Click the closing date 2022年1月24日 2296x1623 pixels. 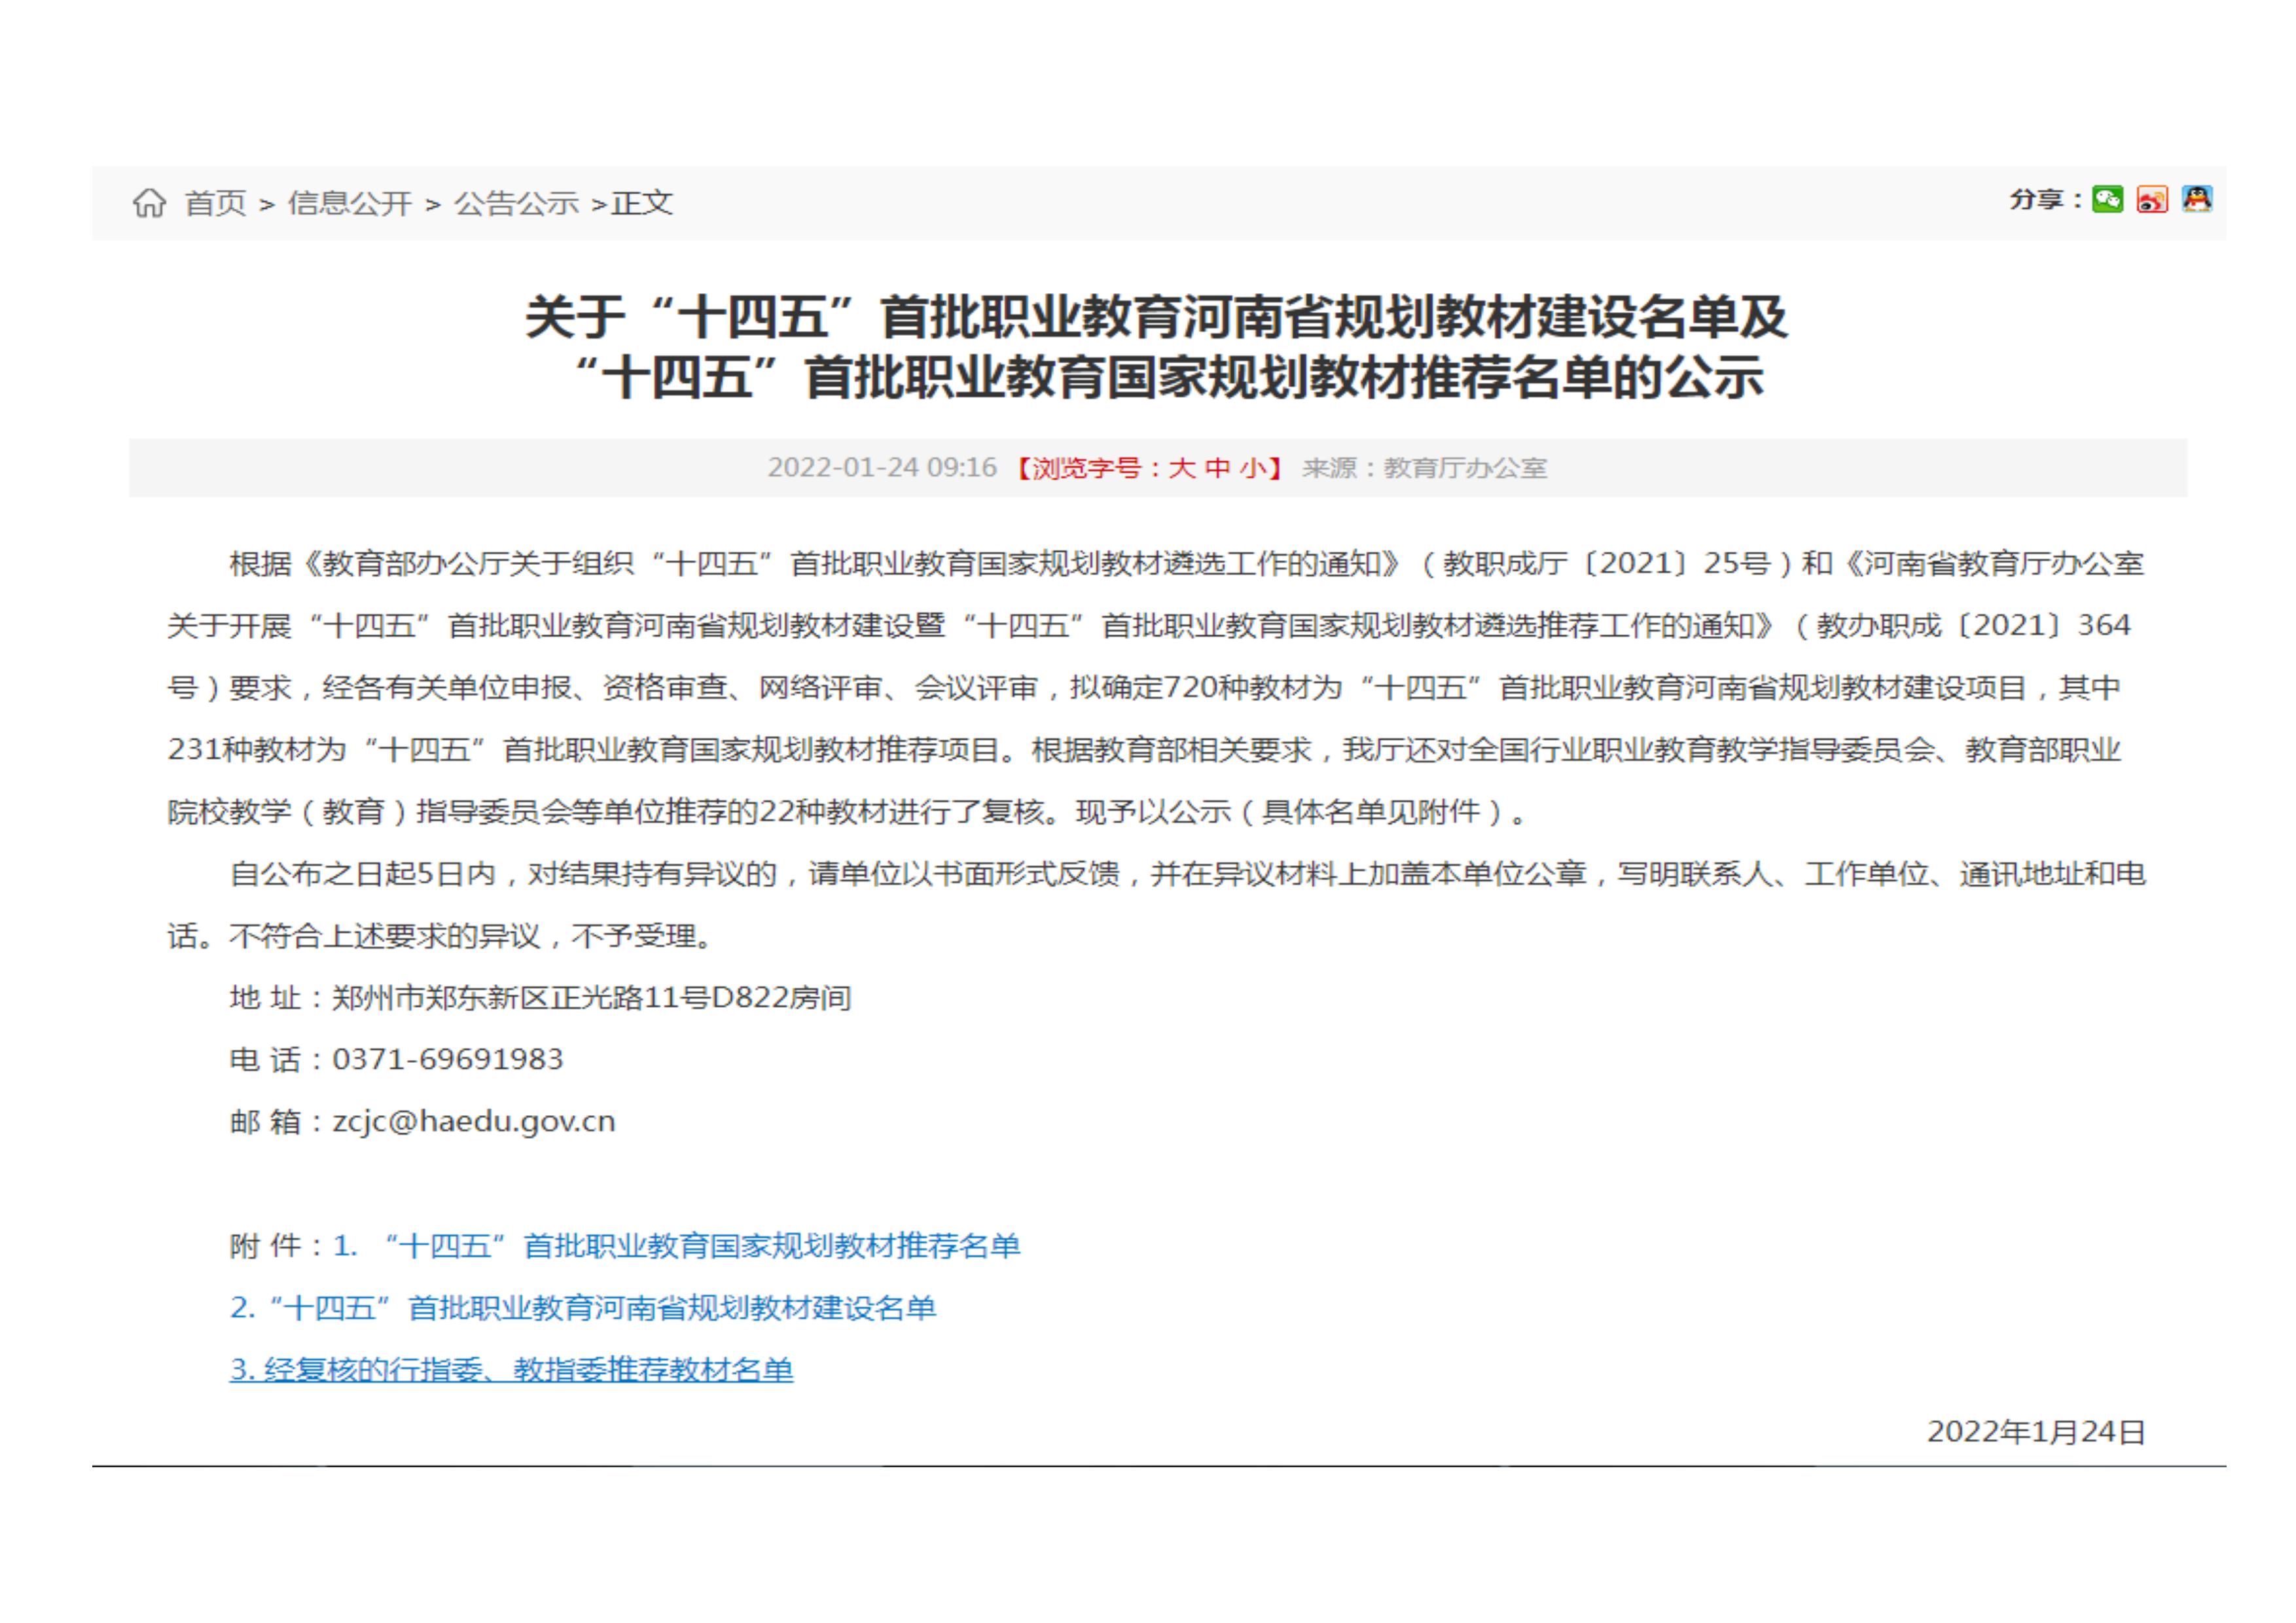pos(2036,1432)
